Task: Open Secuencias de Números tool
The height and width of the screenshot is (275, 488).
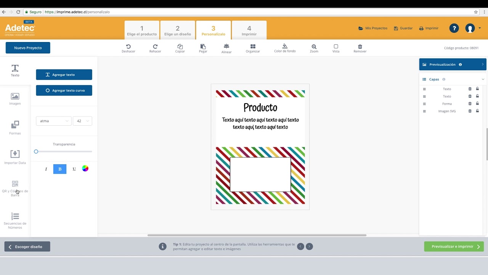Action: pos(15,221)
